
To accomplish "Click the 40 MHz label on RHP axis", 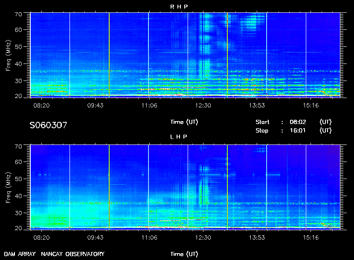I will (18, 64).
